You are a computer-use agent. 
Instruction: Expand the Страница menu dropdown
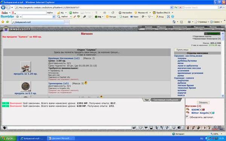pyautogui.click(x=208, y=22)
